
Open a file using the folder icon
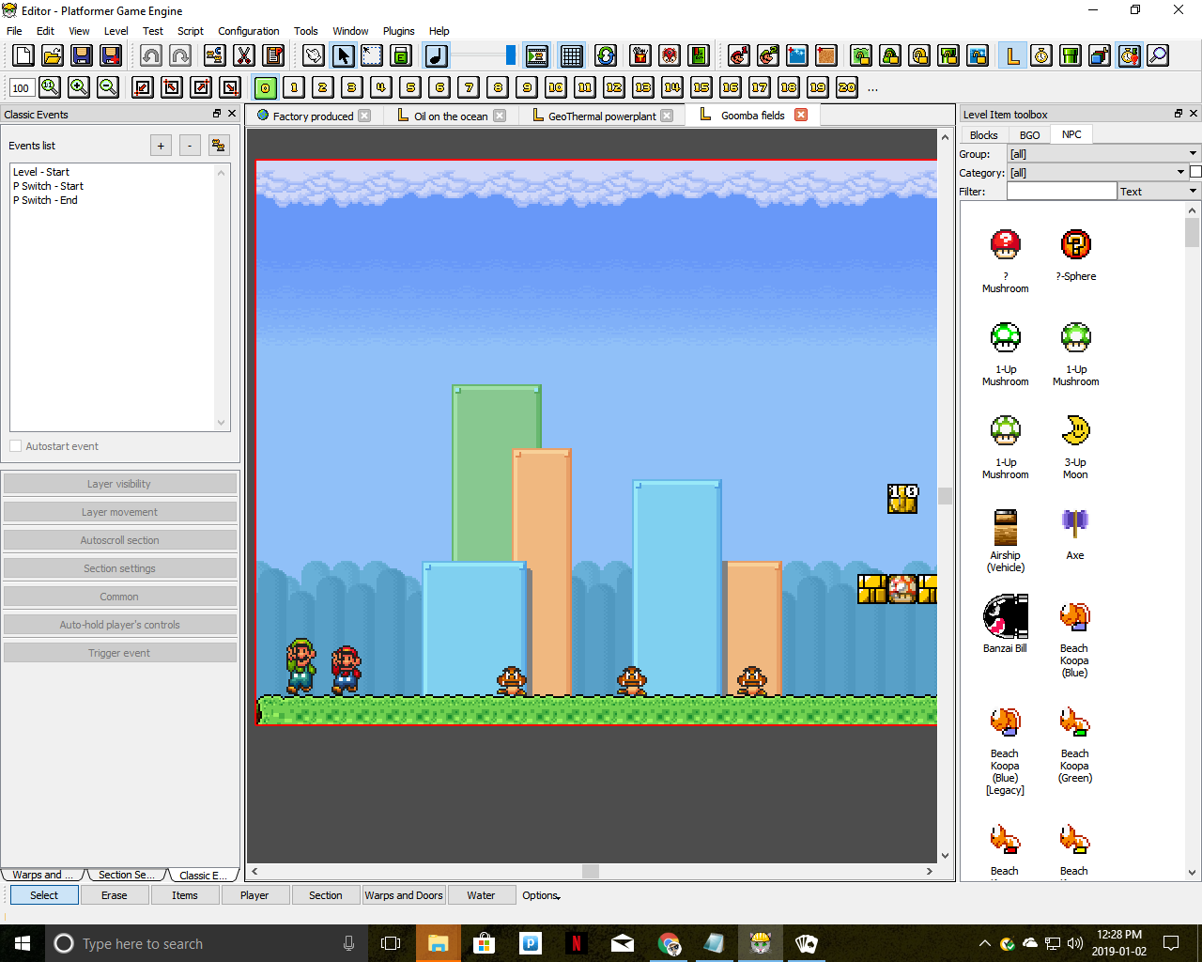point(53,55)
